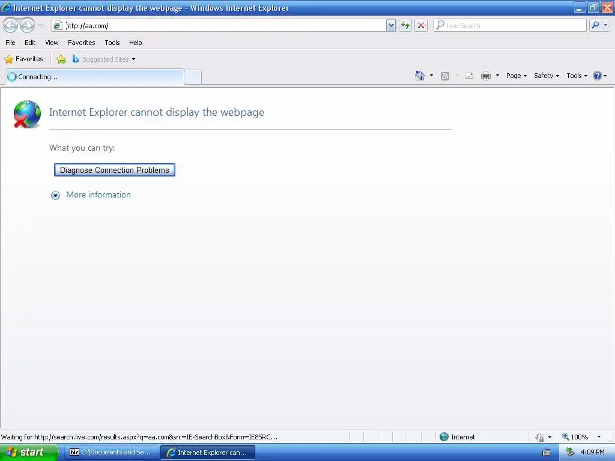Click Diagnose Connection Problems button
Image resolution: width=615 pixels, height=461 pixels.
point(115,170)
